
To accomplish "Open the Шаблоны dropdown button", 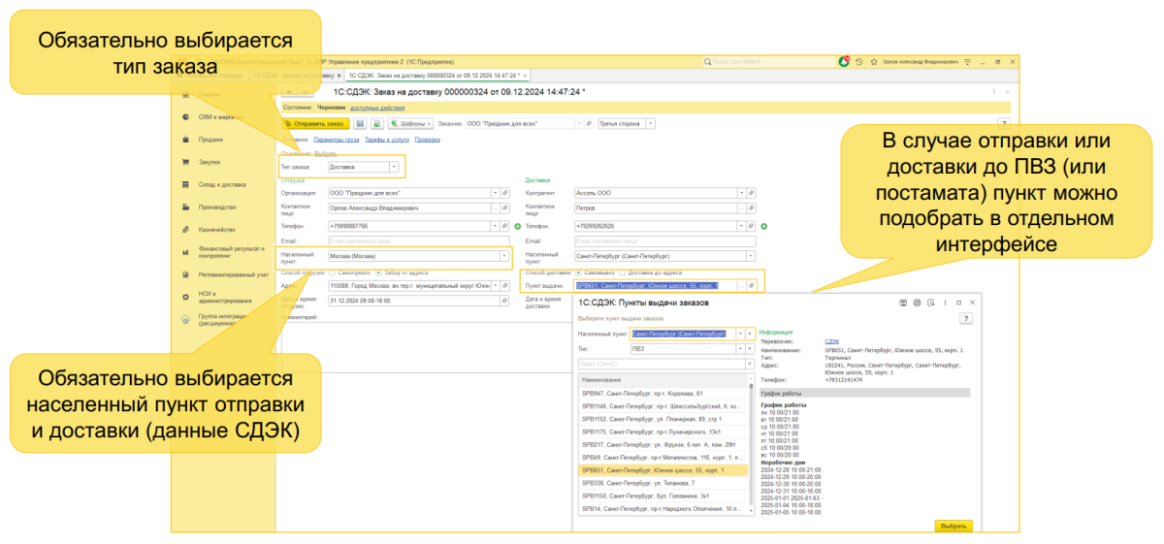I will coord(409,124).
